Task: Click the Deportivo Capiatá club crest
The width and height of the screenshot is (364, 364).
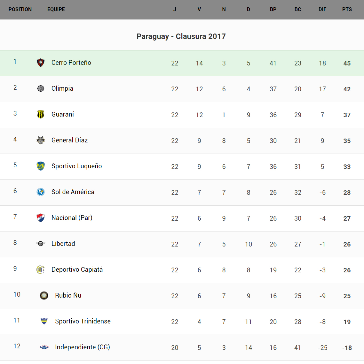Action: [x=41, y=269]
